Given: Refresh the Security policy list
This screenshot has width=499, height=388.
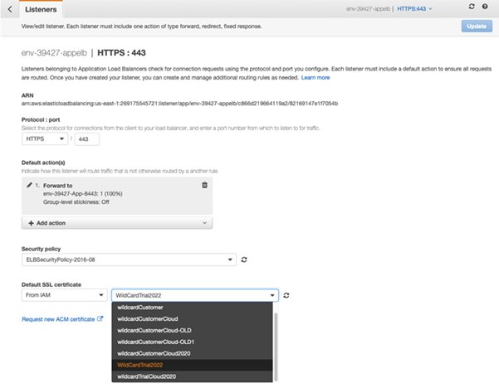Looking at the screenshot, I should (244, 260).
